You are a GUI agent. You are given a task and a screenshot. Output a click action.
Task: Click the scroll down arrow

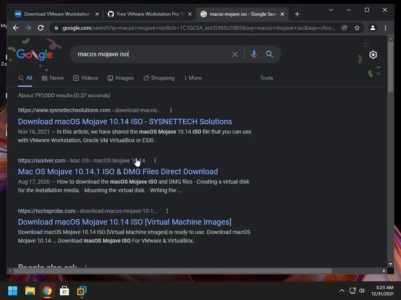pyautogui.click(x=390, y=264)
